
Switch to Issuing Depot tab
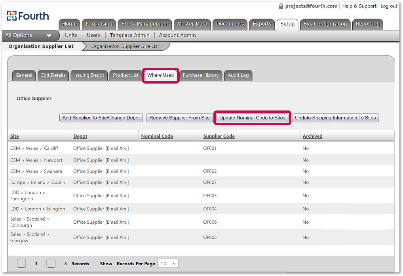point(89,75)
